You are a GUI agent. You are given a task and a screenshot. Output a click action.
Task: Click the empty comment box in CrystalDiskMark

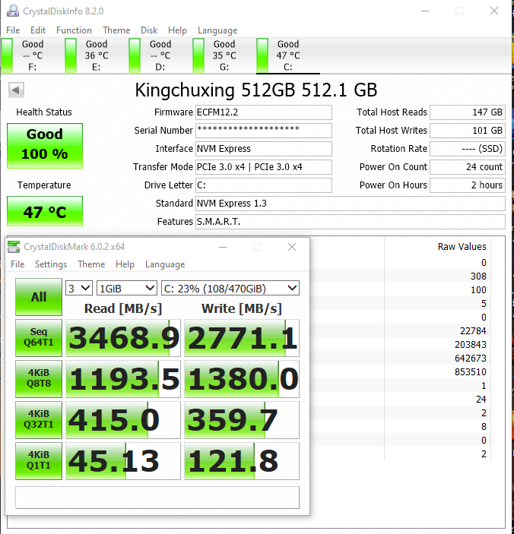(157, 498)
